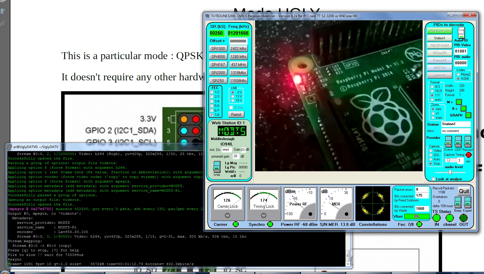Check the Look at analyze box
The height and width of the screenshot is (274, 484).
(x=433, y=179)
